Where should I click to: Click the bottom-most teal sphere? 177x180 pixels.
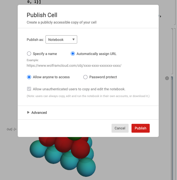(86, 167)
